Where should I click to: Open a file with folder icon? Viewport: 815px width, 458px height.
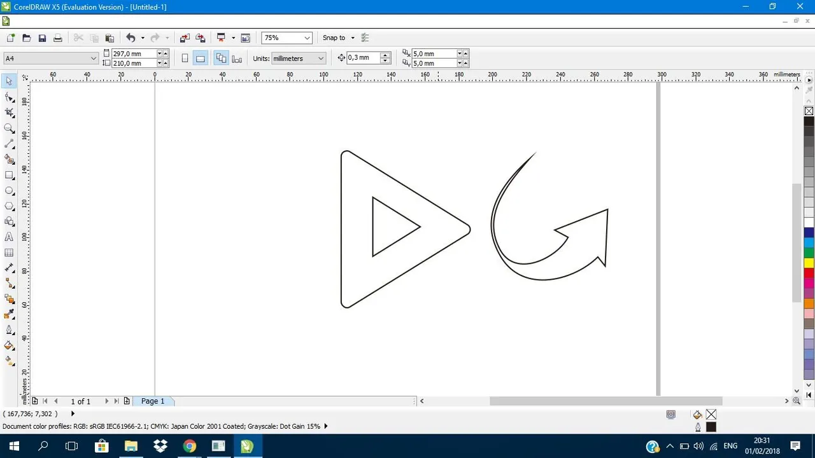(x=27, y=38)
